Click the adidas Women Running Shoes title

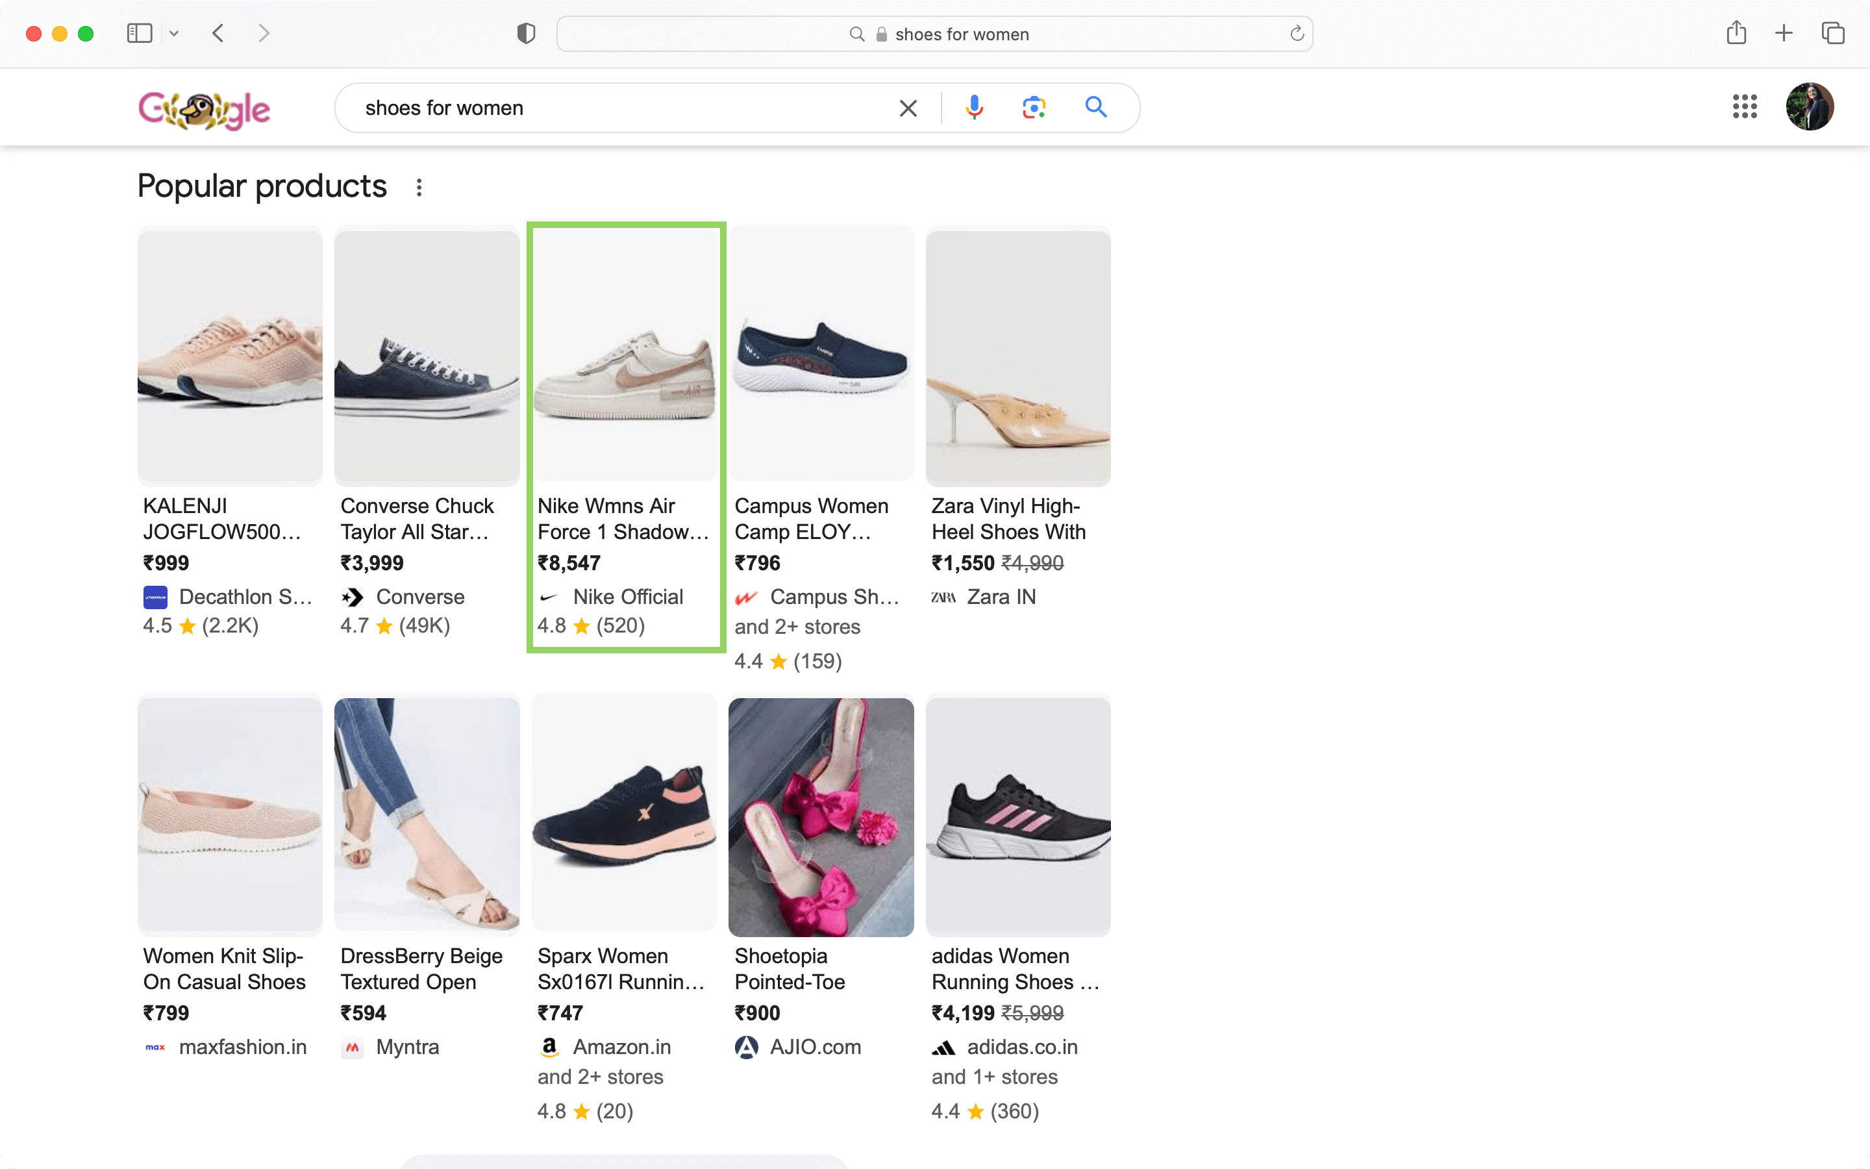pyautogui.click(x=1016, y=969)
